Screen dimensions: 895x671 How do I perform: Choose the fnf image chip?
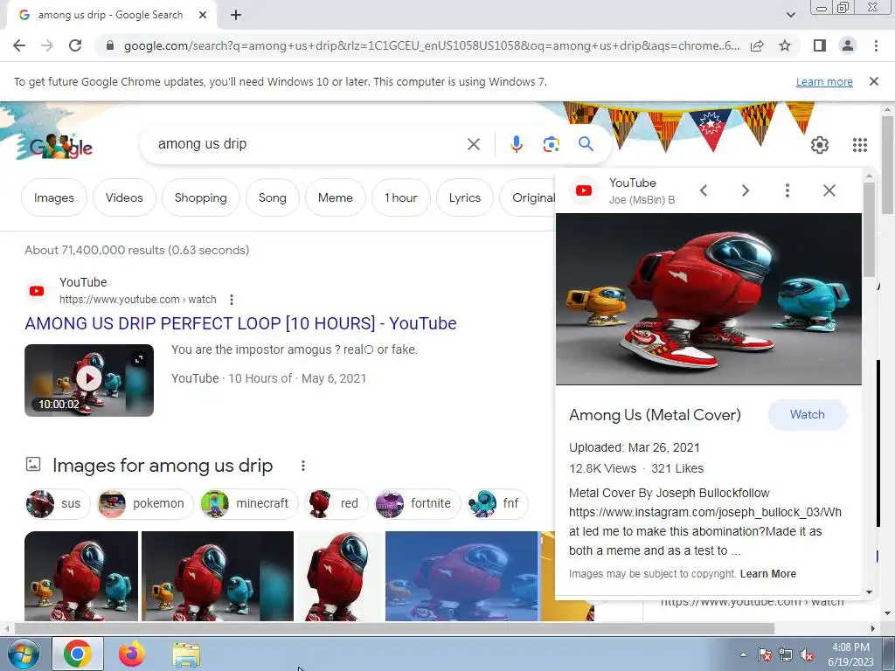[497, 504]
